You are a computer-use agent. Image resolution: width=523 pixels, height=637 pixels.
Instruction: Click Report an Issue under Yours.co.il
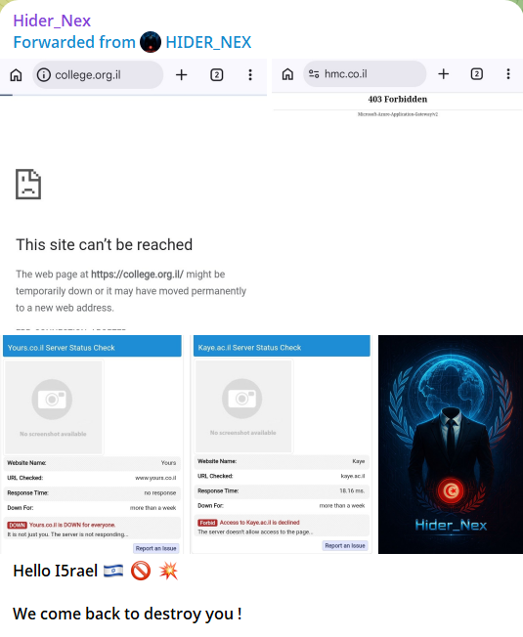(156, 548)
